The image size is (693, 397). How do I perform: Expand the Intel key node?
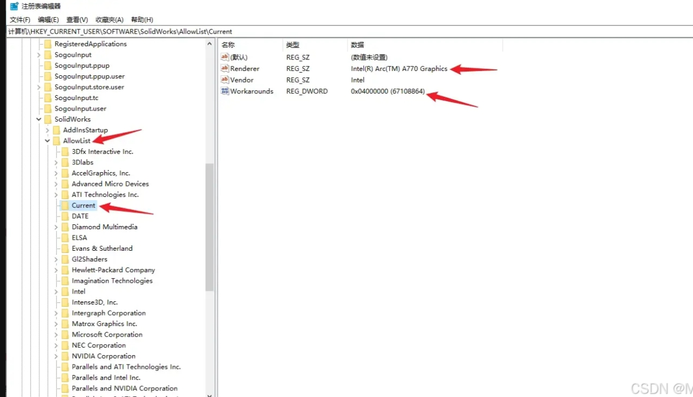[x=56, y=291]
